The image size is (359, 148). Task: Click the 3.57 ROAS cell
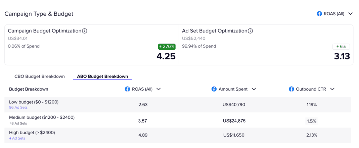143,121
